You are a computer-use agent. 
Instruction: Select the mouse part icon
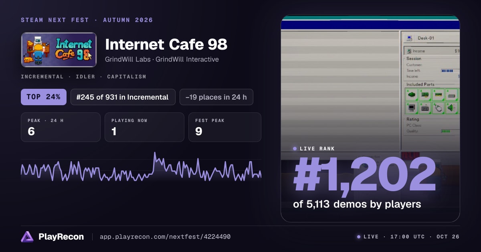pyautogui.click(x=439, y=108)
